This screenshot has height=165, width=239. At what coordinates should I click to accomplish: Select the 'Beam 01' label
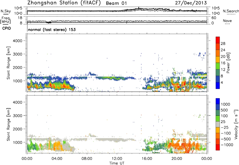pos(116,3)
